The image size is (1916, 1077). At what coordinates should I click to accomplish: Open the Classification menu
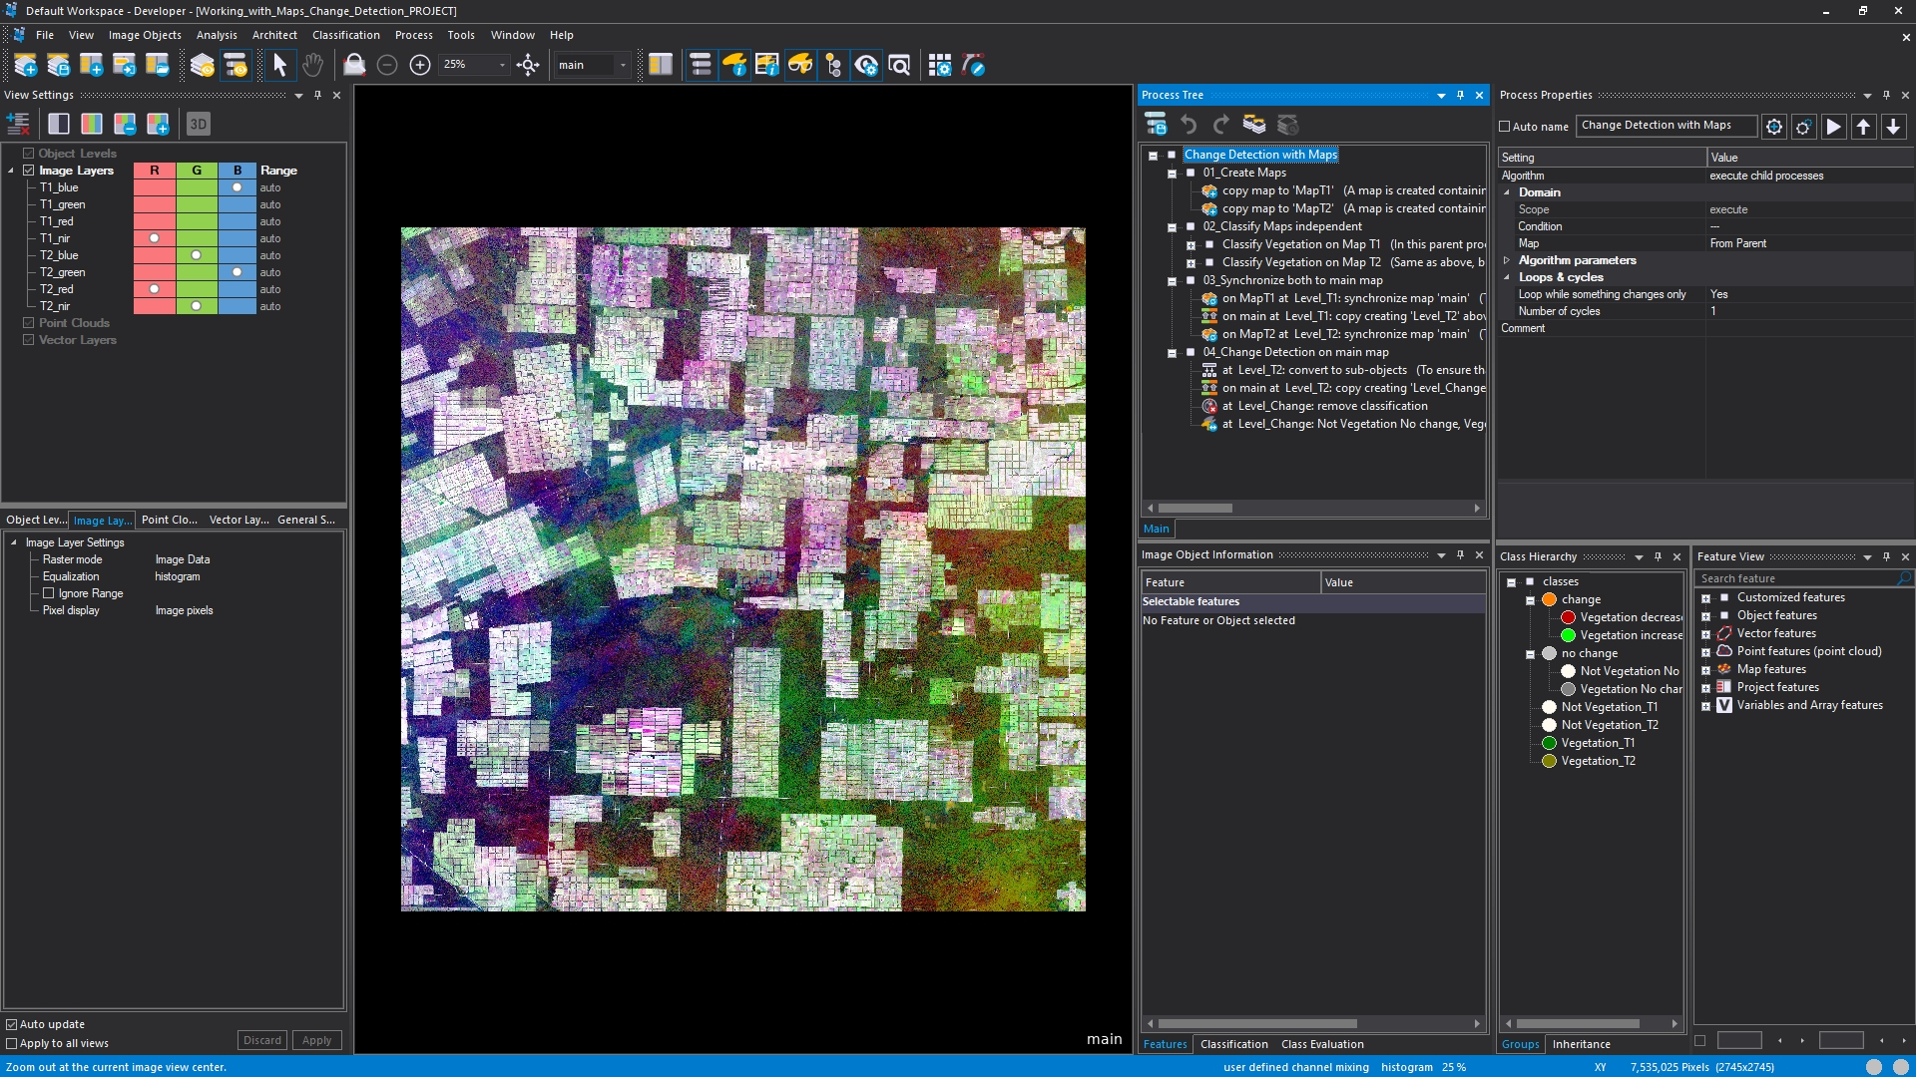(x=345, y=35)
